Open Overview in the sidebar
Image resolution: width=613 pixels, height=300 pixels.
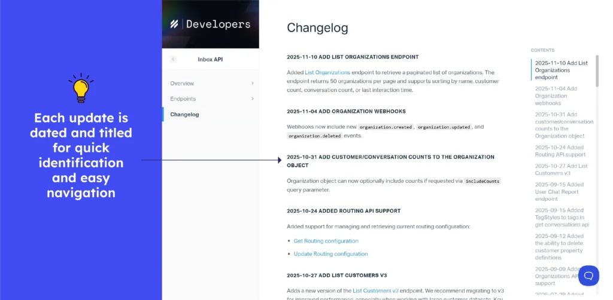[182, 83]
